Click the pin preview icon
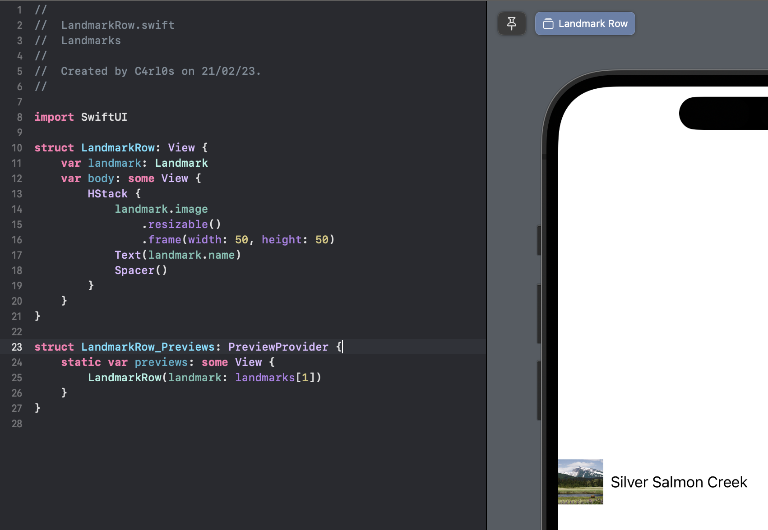This screenshot has width=768, height=530. click(x=512, y=23)
